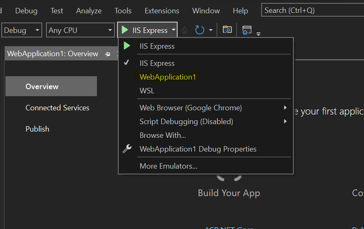Open the Any CPU platform dropdown
The height and width of the screenshot is (229, 364).
pos(80,30)
